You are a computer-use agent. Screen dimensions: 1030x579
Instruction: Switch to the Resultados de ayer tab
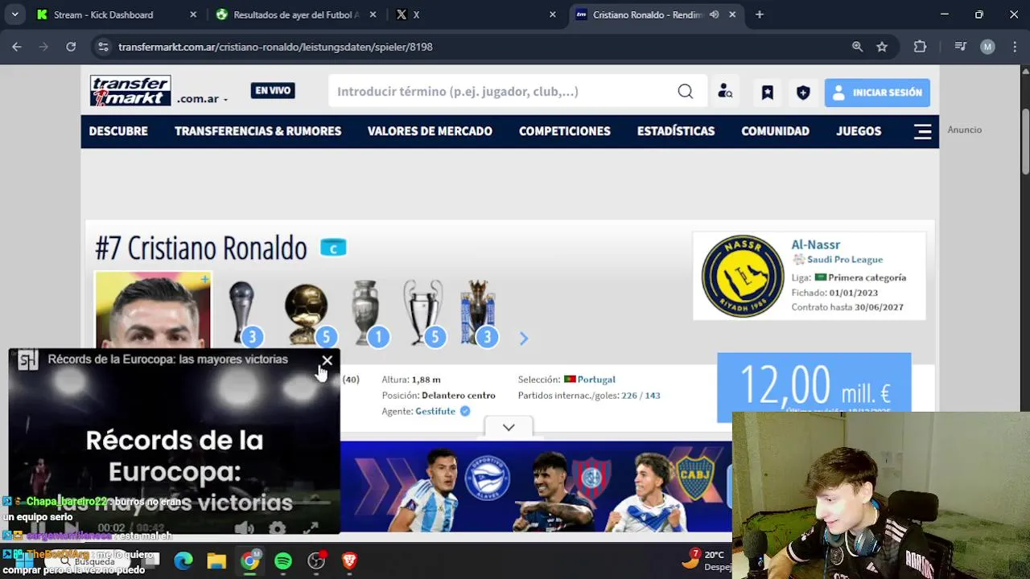pyautogui.click(x=295, y=14)
